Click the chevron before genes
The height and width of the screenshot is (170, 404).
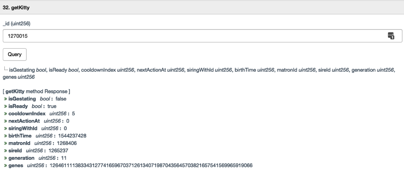[5, 164]
